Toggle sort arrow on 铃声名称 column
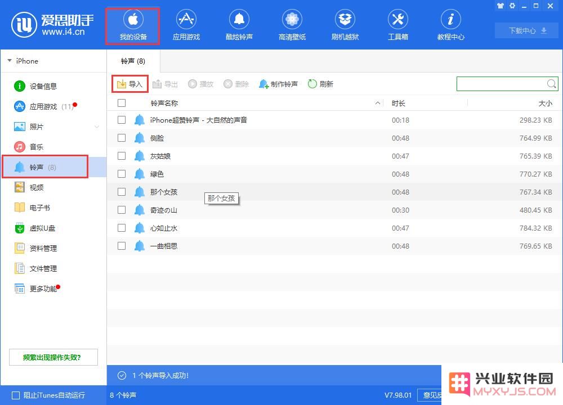Screen dimensions: 563x405 377,103
